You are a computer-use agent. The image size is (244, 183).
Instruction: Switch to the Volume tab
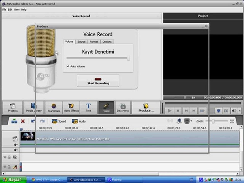click(69, 41)
